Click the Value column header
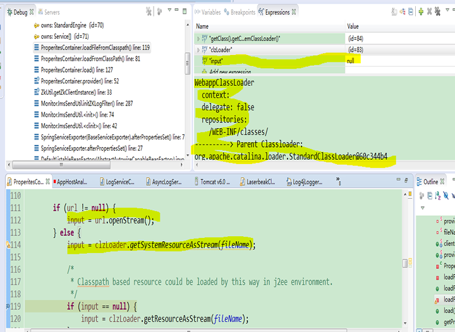 (353, 27)
